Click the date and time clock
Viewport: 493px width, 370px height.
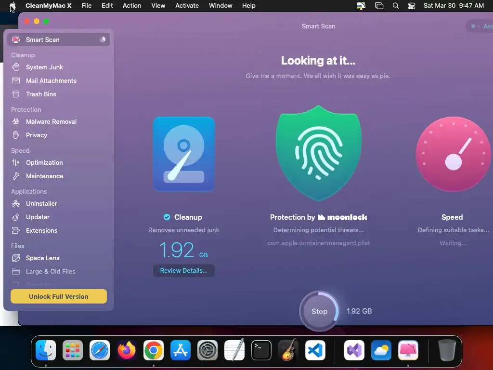point(454,6)
